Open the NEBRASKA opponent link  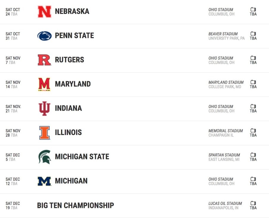pyautogui.click(x=72, y=12)
